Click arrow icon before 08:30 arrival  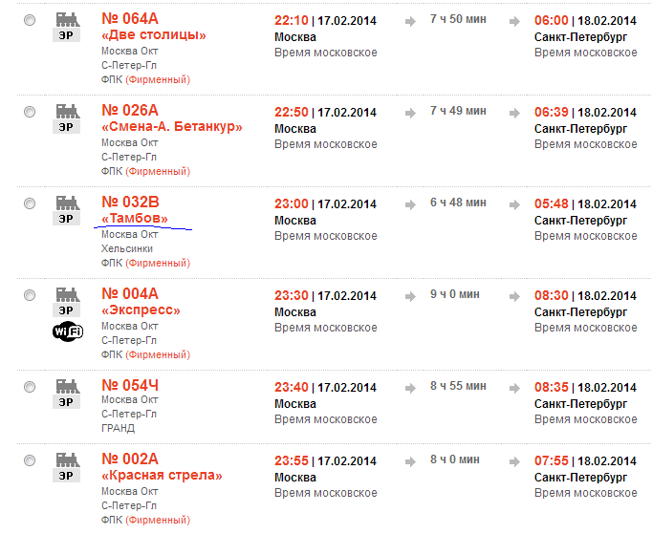pos(517,295)
